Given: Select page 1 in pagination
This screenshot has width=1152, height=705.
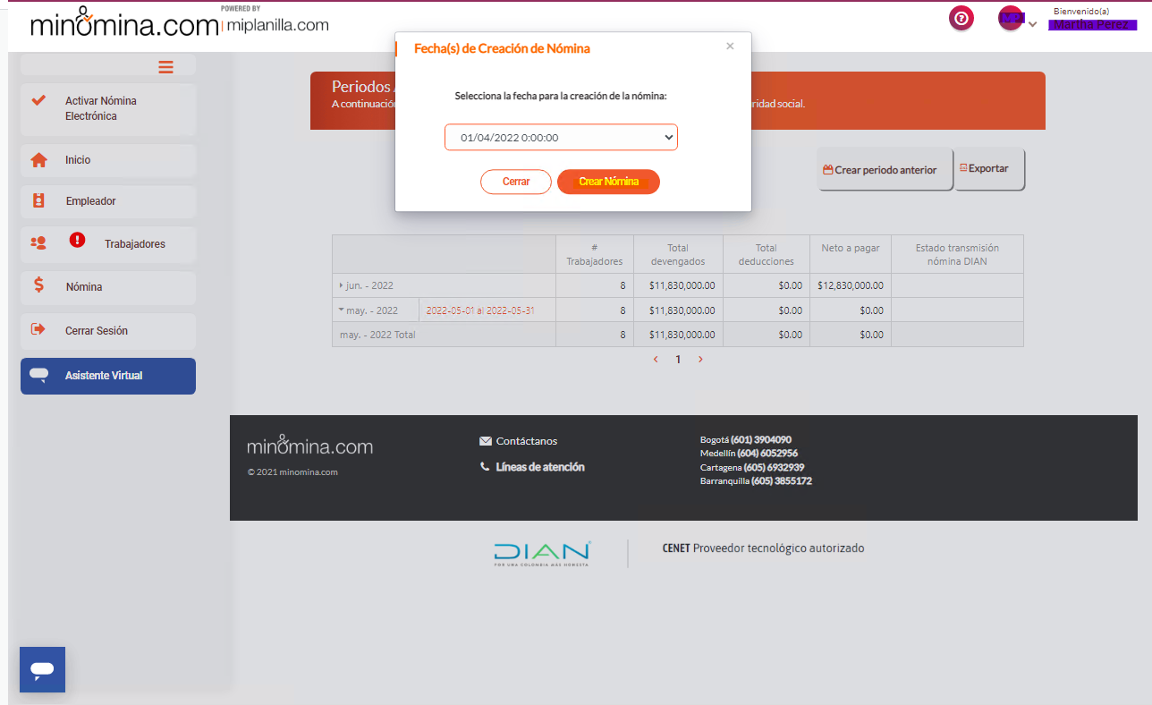Looking at the screenshot, I should click(x=678, y=360).
